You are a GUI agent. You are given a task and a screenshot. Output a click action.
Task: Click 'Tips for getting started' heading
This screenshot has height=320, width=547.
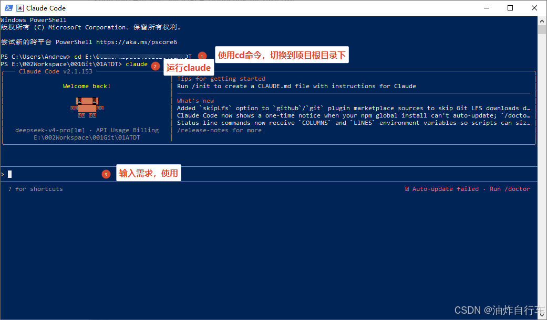[x=221, y=79]
